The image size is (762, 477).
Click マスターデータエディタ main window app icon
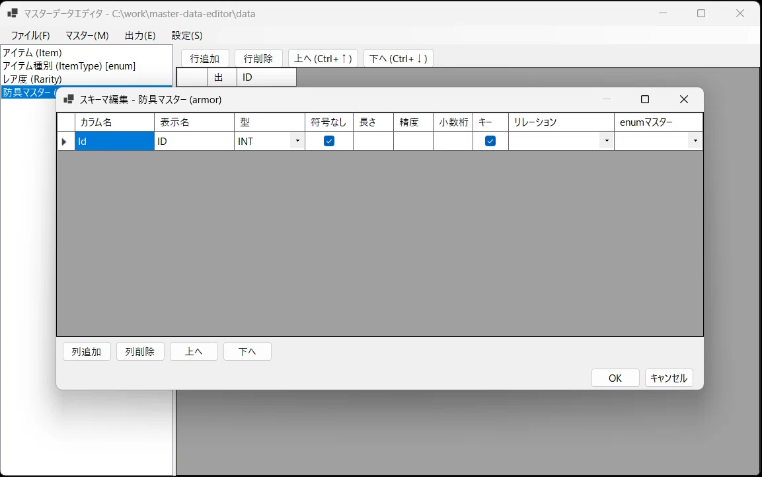pos(13,13)
